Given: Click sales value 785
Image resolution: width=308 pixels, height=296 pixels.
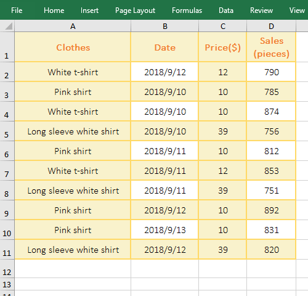Looking at the screenshot, I should coord(271,92).
